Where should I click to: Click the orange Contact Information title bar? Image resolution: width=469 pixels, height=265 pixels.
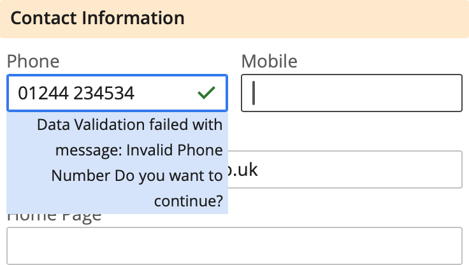point(319,17)
